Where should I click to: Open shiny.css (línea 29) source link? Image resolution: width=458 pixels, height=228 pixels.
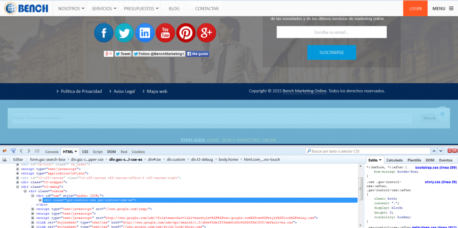441,182
